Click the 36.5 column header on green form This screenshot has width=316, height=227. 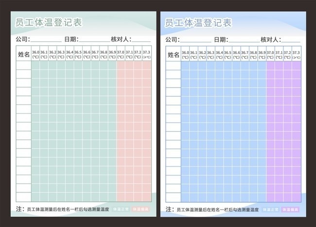pos(78,53)
